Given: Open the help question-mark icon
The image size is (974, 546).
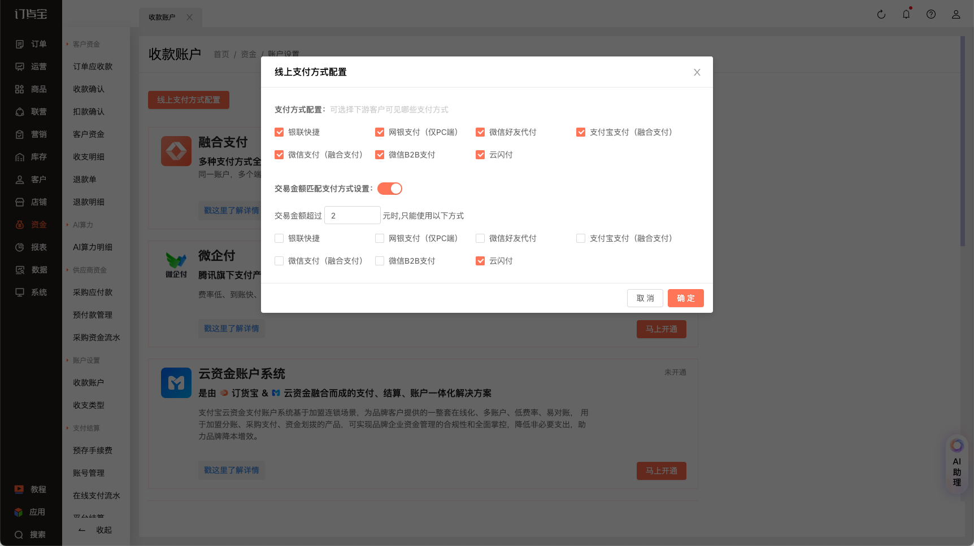Looking at the screenshot, I should coord(931,15).
